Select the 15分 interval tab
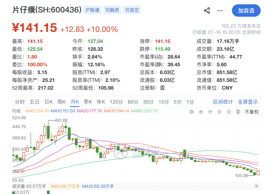 (163, 102)
